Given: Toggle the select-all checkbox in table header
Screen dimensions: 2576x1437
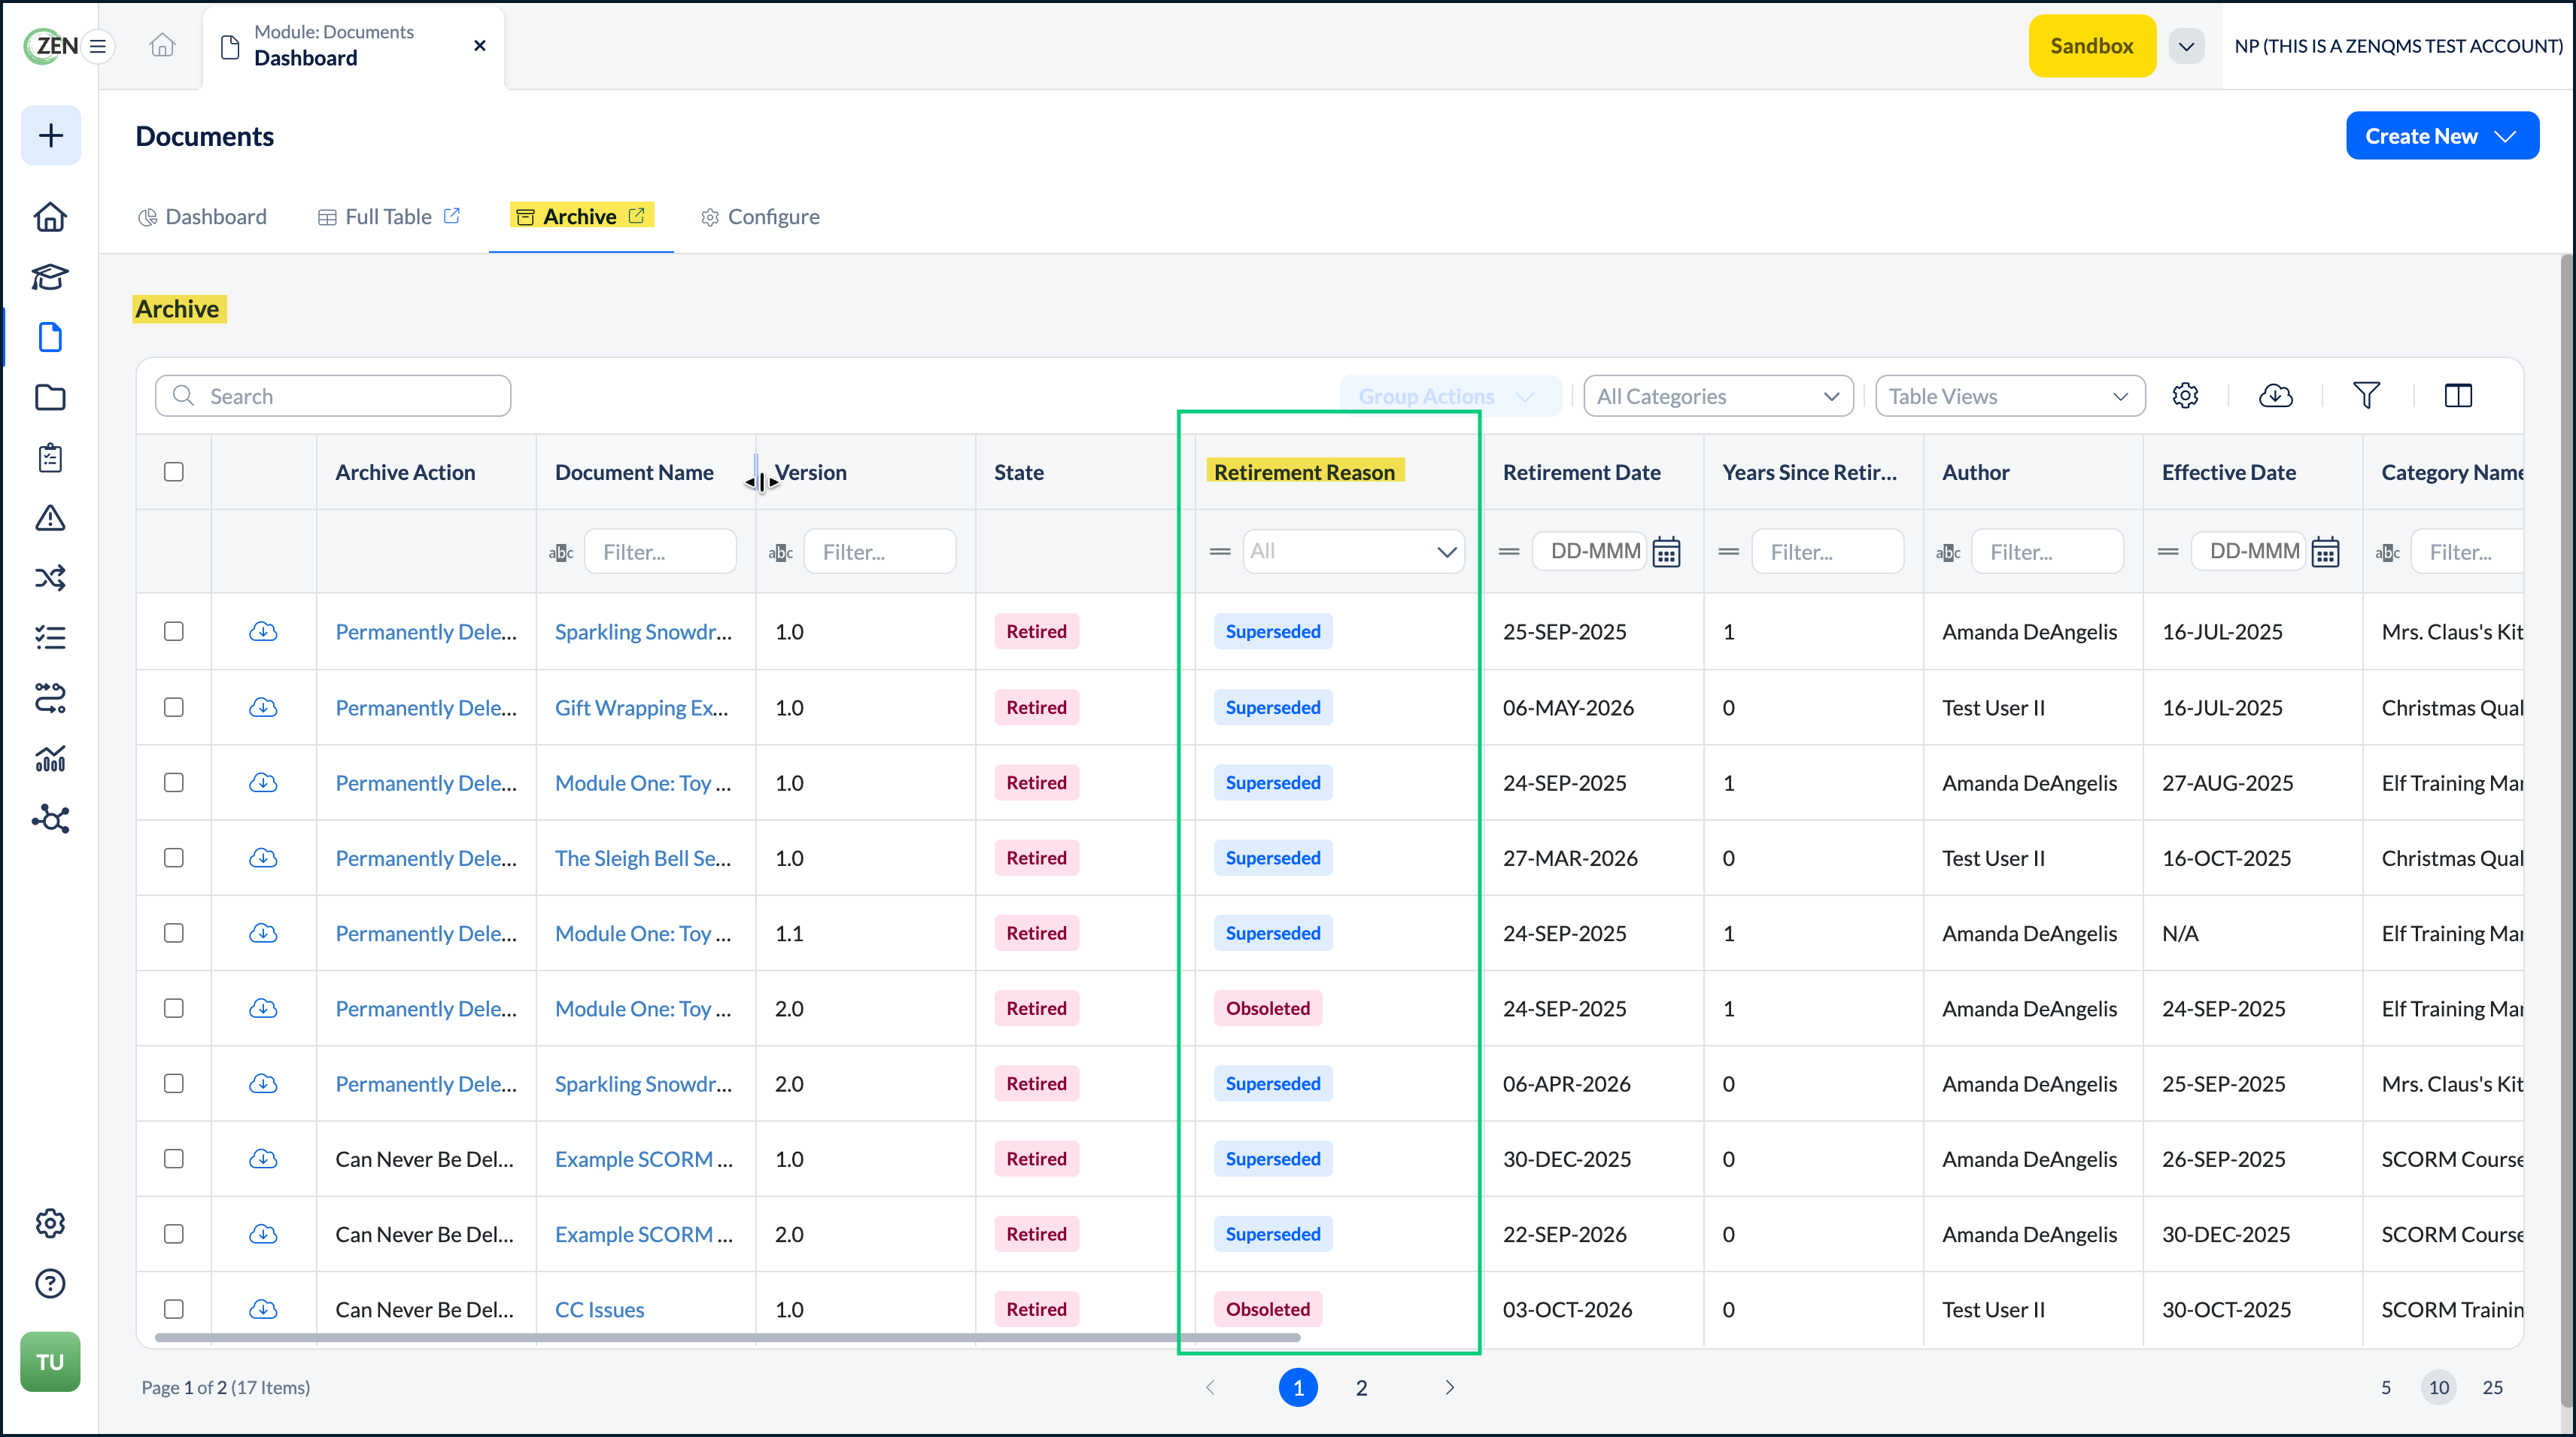Looking at the screenshot, I should tap(174, 472).
